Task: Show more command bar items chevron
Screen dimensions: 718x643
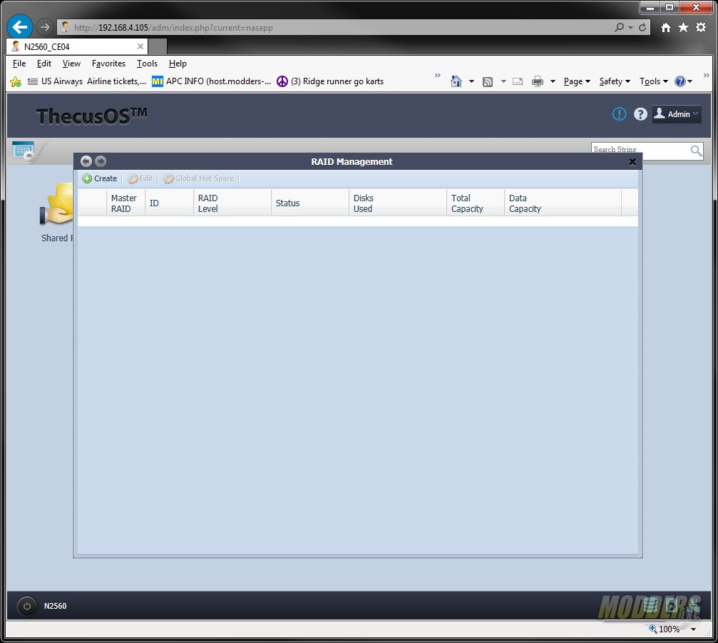Action: click(x=706, y=75)
